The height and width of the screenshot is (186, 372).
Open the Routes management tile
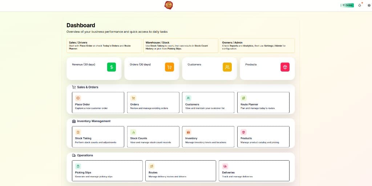coord(181,170)
